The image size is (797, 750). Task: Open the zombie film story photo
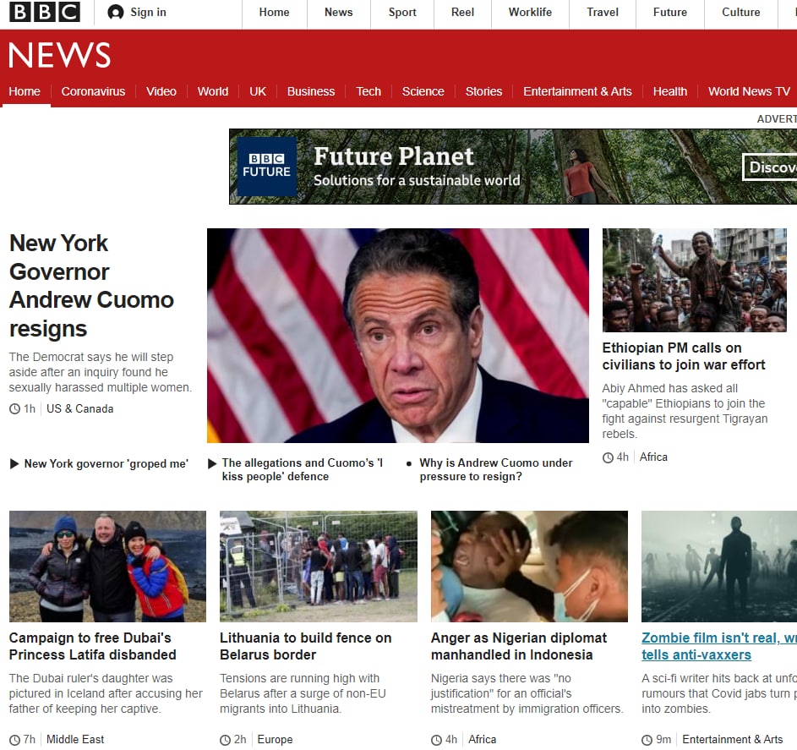[719, 567]
